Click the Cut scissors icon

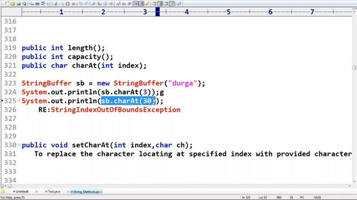pyautogui.click(x=56, y=4)
